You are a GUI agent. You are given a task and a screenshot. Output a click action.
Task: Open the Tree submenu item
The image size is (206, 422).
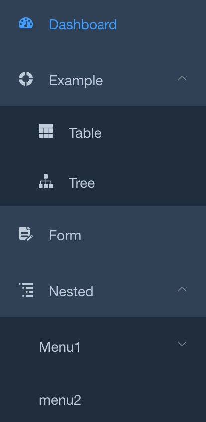click(x=103, y=183)
